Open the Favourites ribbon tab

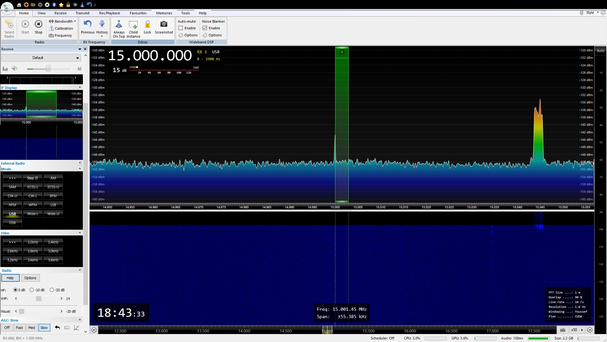(x=138, y=13)
